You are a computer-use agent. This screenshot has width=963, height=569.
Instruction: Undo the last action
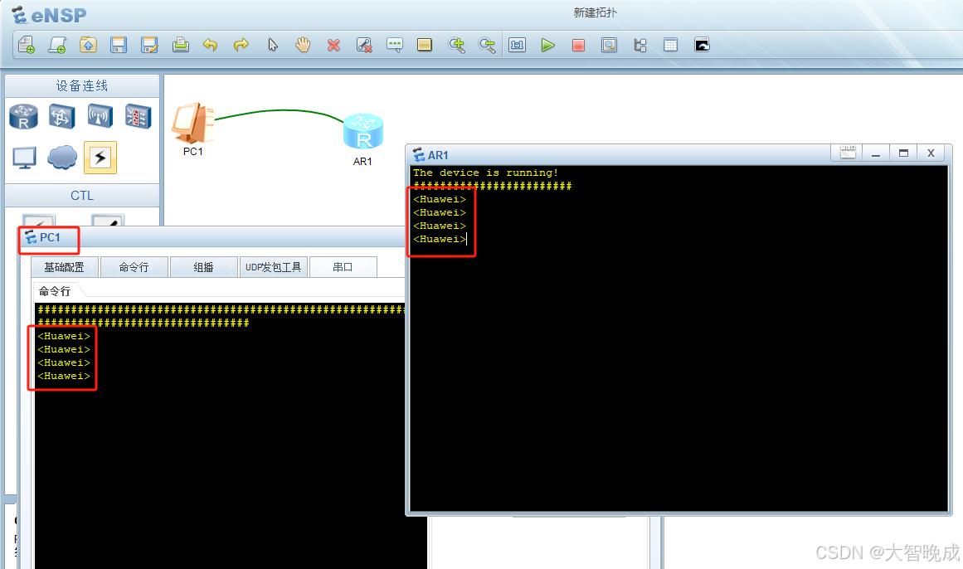[210, 45]
